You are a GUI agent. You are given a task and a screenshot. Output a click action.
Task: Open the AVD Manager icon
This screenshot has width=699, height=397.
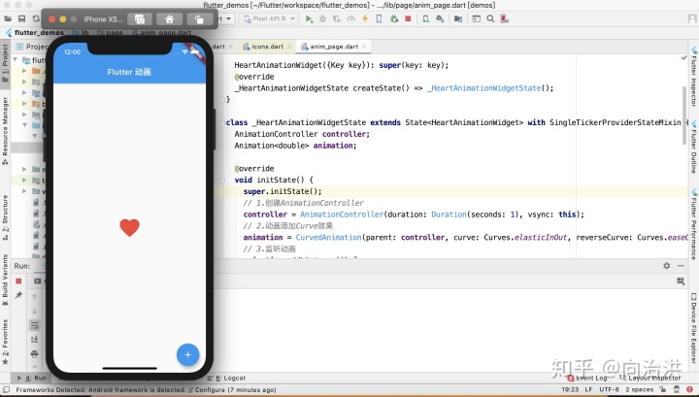[x=426, y=18]
